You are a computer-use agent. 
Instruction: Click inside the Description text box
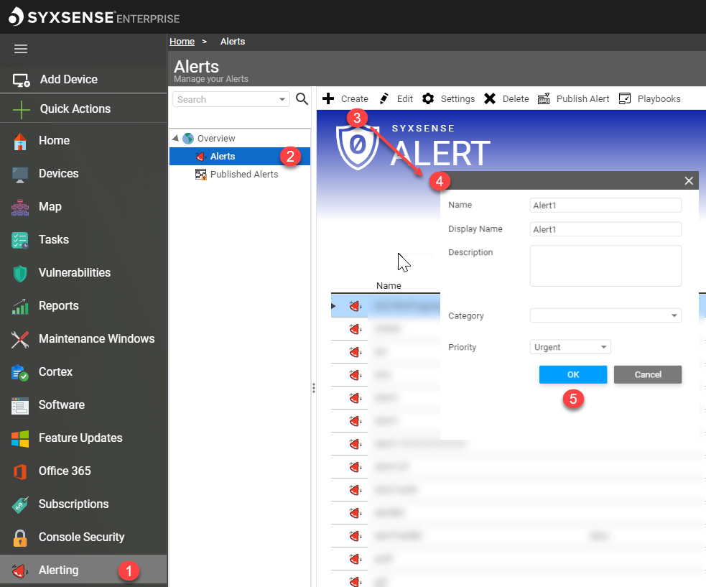[x=605, y=266]
